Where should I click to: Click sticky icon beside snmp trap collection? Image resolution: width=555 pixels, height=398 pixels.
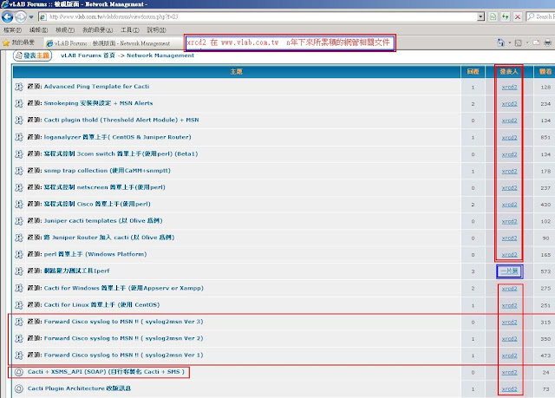[19, 171]
